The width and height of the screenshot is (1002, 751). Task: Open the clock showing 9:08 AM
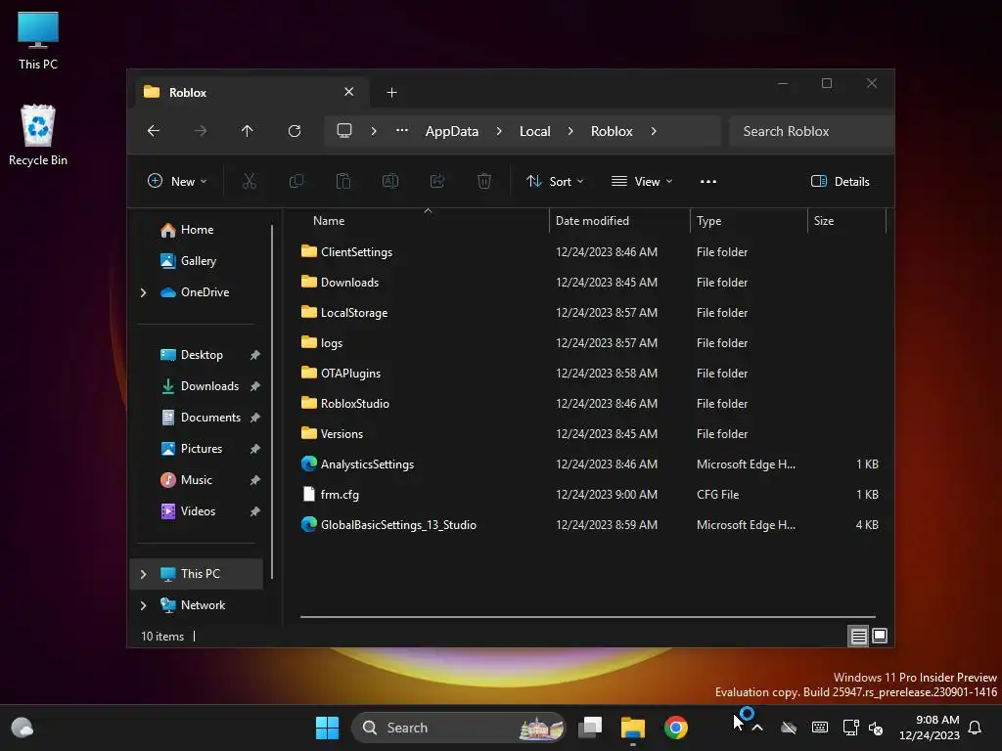[x=930, y=728]
